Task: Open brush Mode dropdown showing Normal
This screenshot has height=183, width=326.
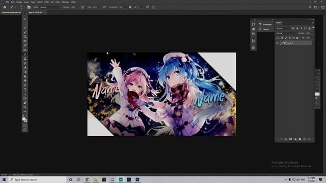Action: [x=50, y=7]
